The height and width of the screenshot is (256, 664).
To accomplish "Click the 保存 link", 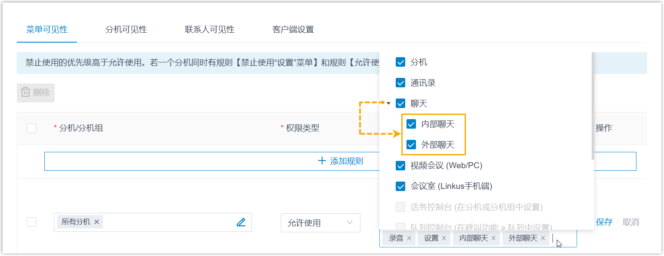I will point(604,222).
